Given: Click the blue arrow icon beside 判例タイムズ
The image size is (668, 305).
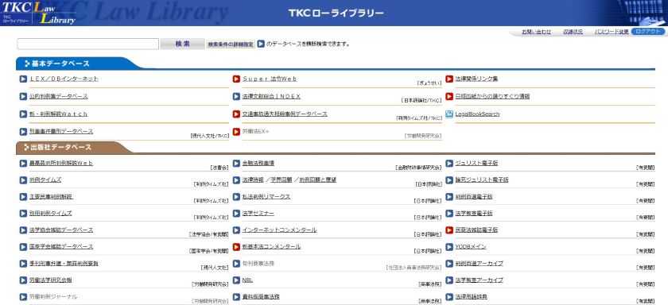Looking at the screenshot, I should [23, 180].
